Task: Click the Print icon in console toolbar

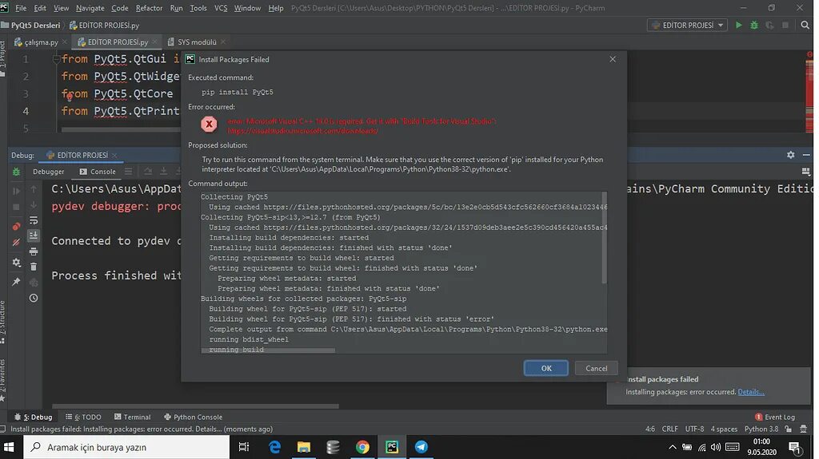Action: tap(34, 251)
